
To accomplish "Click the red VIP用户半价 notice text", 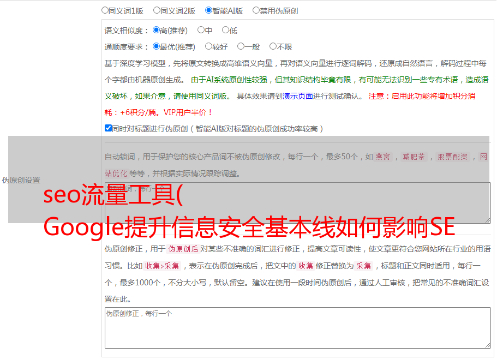I will (188, 112).
